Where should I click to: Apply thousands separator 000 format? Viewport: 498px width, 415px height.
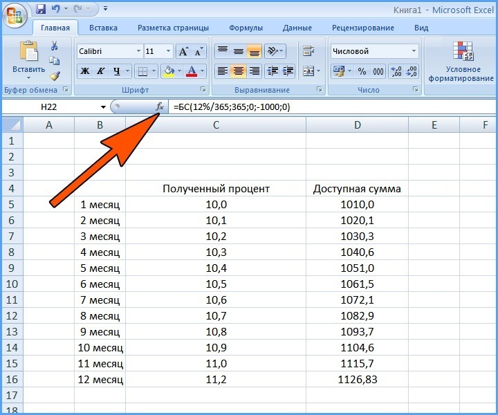coord(378,71)
